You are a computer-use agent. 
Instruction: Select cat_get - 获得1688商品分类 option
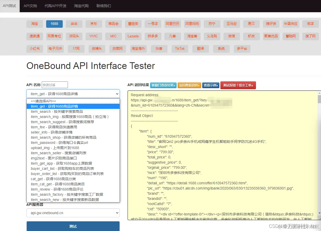pyautogui.click(x=73, y=179)
